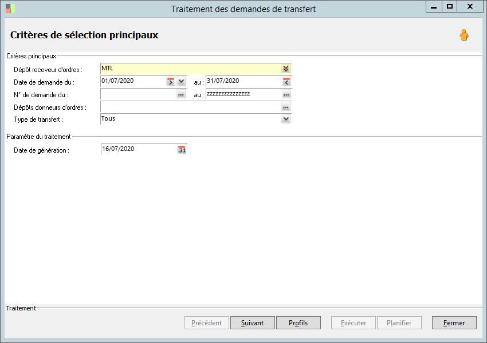Open lookup for N° de demande end value
The width and height of the screenshot is (487, 343).
pos(286,94)
